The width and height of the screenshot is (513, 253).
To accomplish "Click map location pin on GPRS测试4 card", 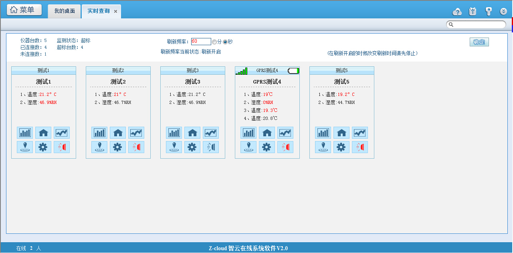I will coord(248,147).
